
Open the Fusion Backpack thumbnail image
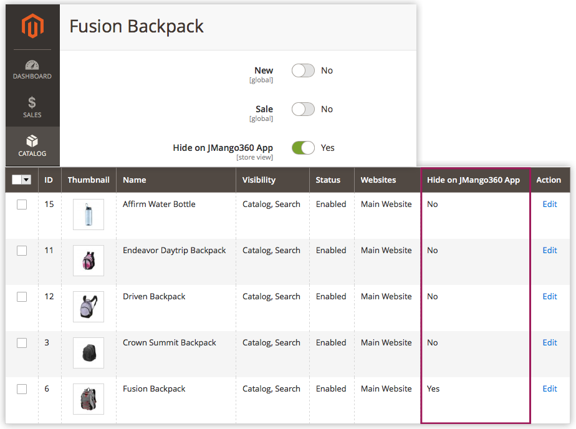tap(89, 399)
